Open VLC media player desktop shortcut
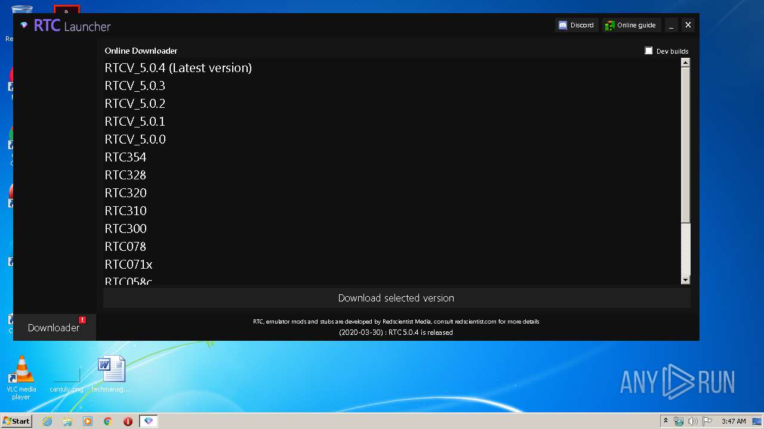The image size is (764, 429). coord(21,378)
